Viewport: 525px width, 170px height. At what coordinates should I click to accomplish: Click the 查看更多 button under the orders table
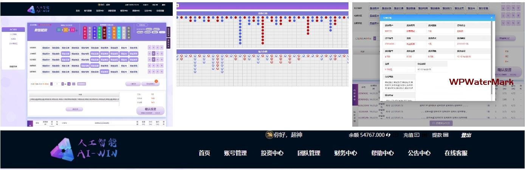coord(441,123)
